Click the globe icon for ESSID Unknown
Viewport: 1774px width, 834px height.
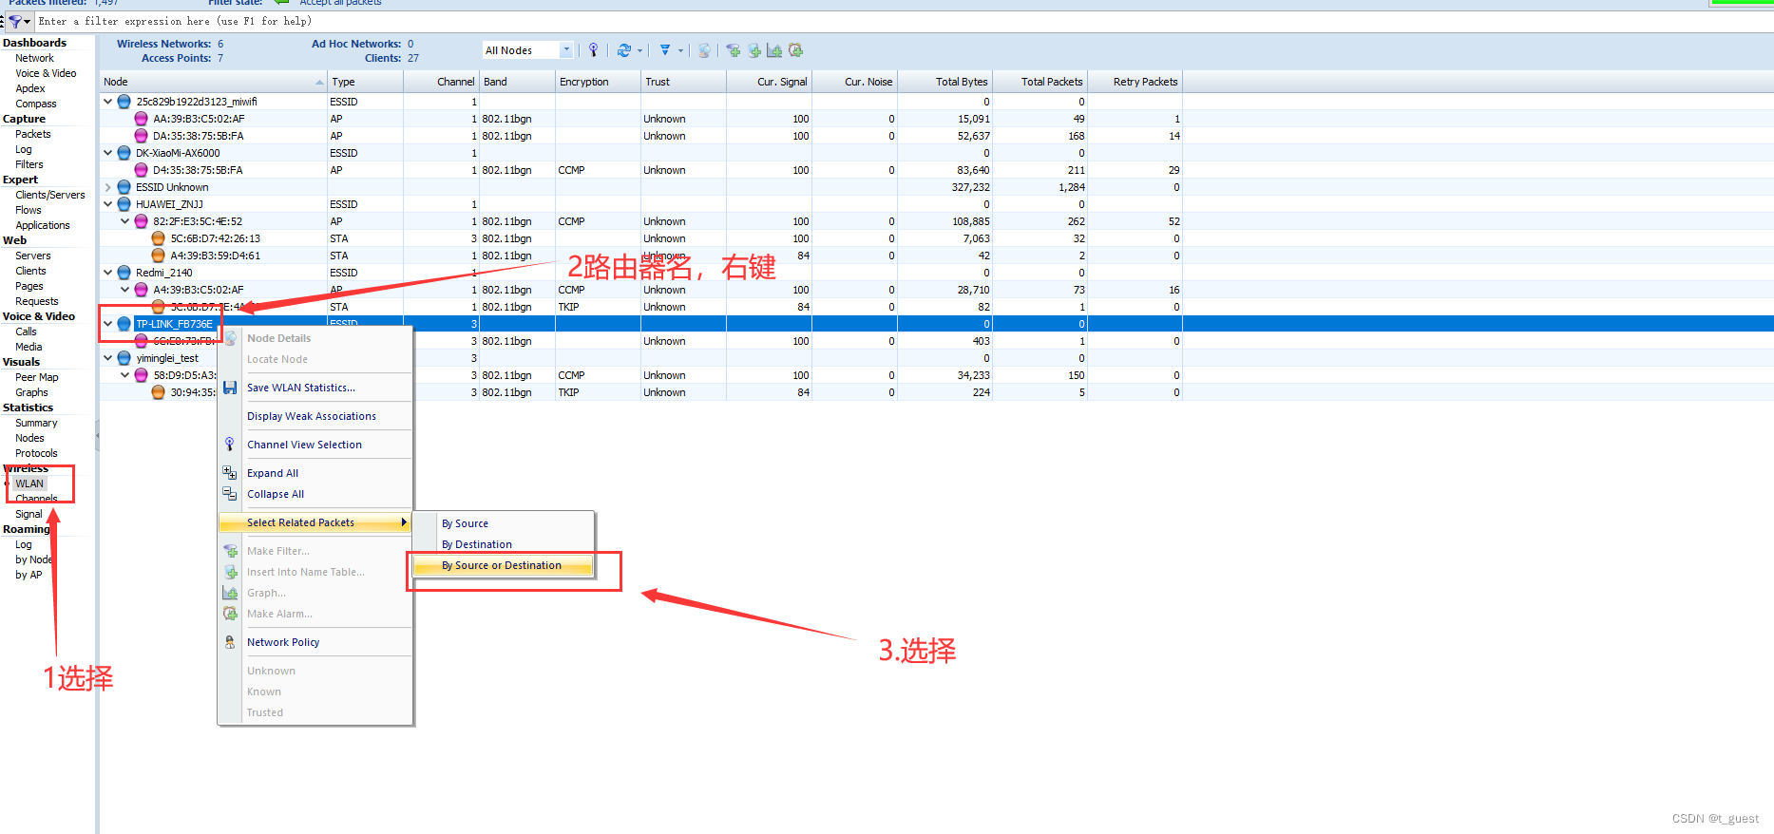pos(124,187)
